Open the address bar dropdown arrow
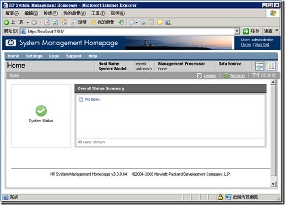 pyautogui.click(x=237, y=31)
